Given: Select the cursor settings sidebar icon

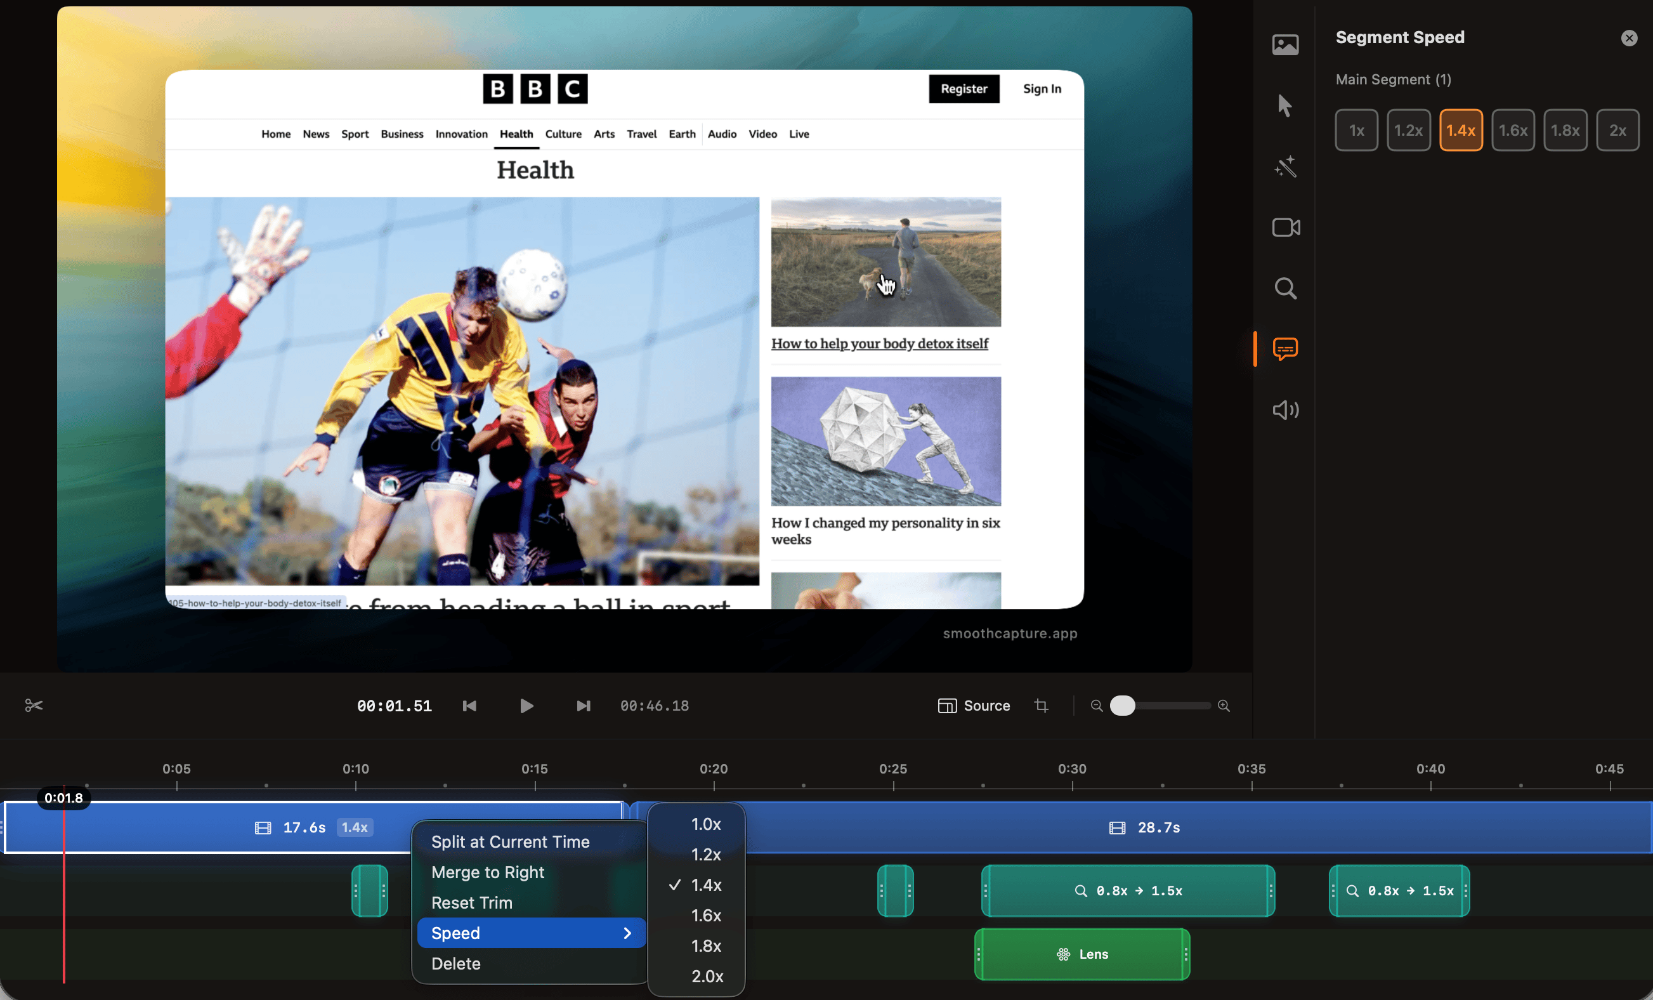Looking at the screenshot, I should click(1284, 106).
